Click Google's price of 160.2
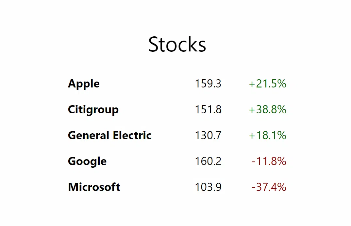Image resolution: width=351 pixels, height=226 pixels. (208, 161)
